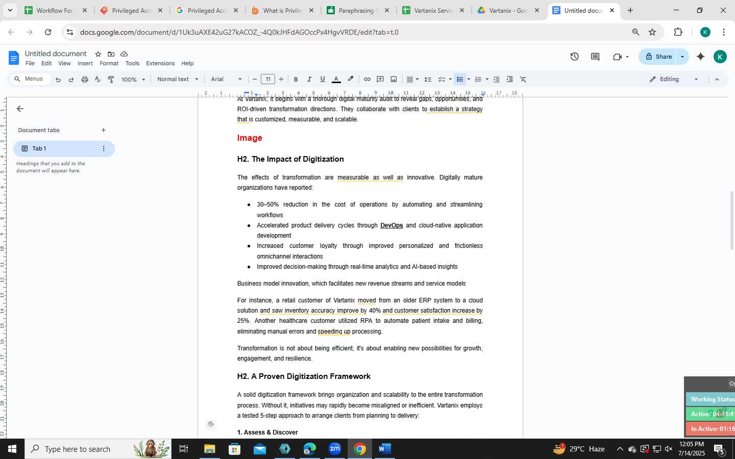Open Arial font dropdown
This screenshot has height=459, width=735.
[x=227, y=79]
